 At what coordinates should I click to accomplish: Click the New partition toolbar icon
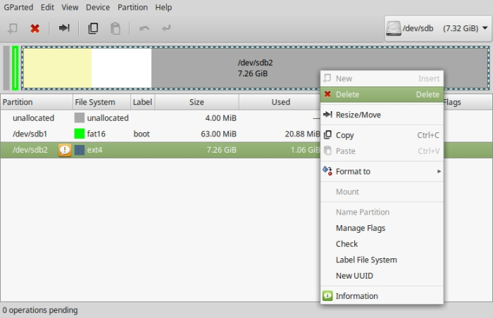(13, 28)
